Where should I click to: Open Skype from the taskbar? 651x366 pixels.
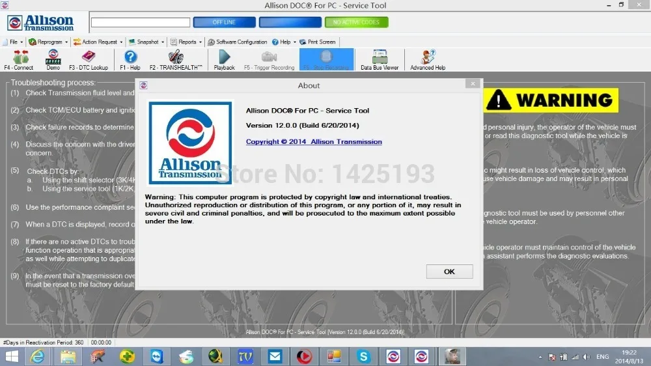coord(364,356)
